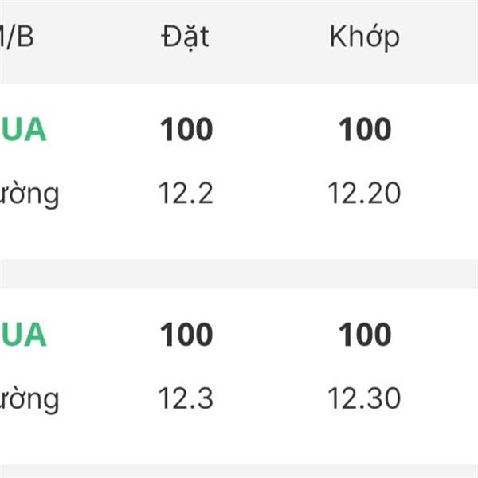Click the matched quantity 100 in the first order

point(365,130)
